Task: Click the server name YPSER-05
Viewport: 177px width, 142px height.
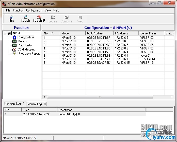Action: (147, 45)
